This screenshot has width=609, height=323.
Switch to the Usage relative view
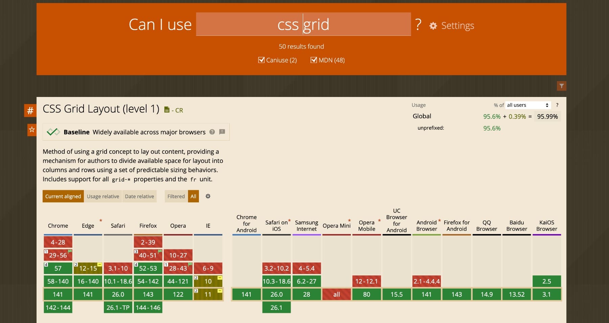click(103, 196)
